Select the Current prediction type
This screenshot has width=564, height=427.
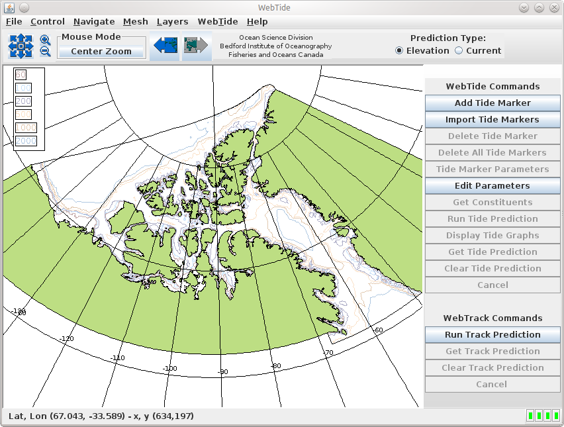[459, 51]
